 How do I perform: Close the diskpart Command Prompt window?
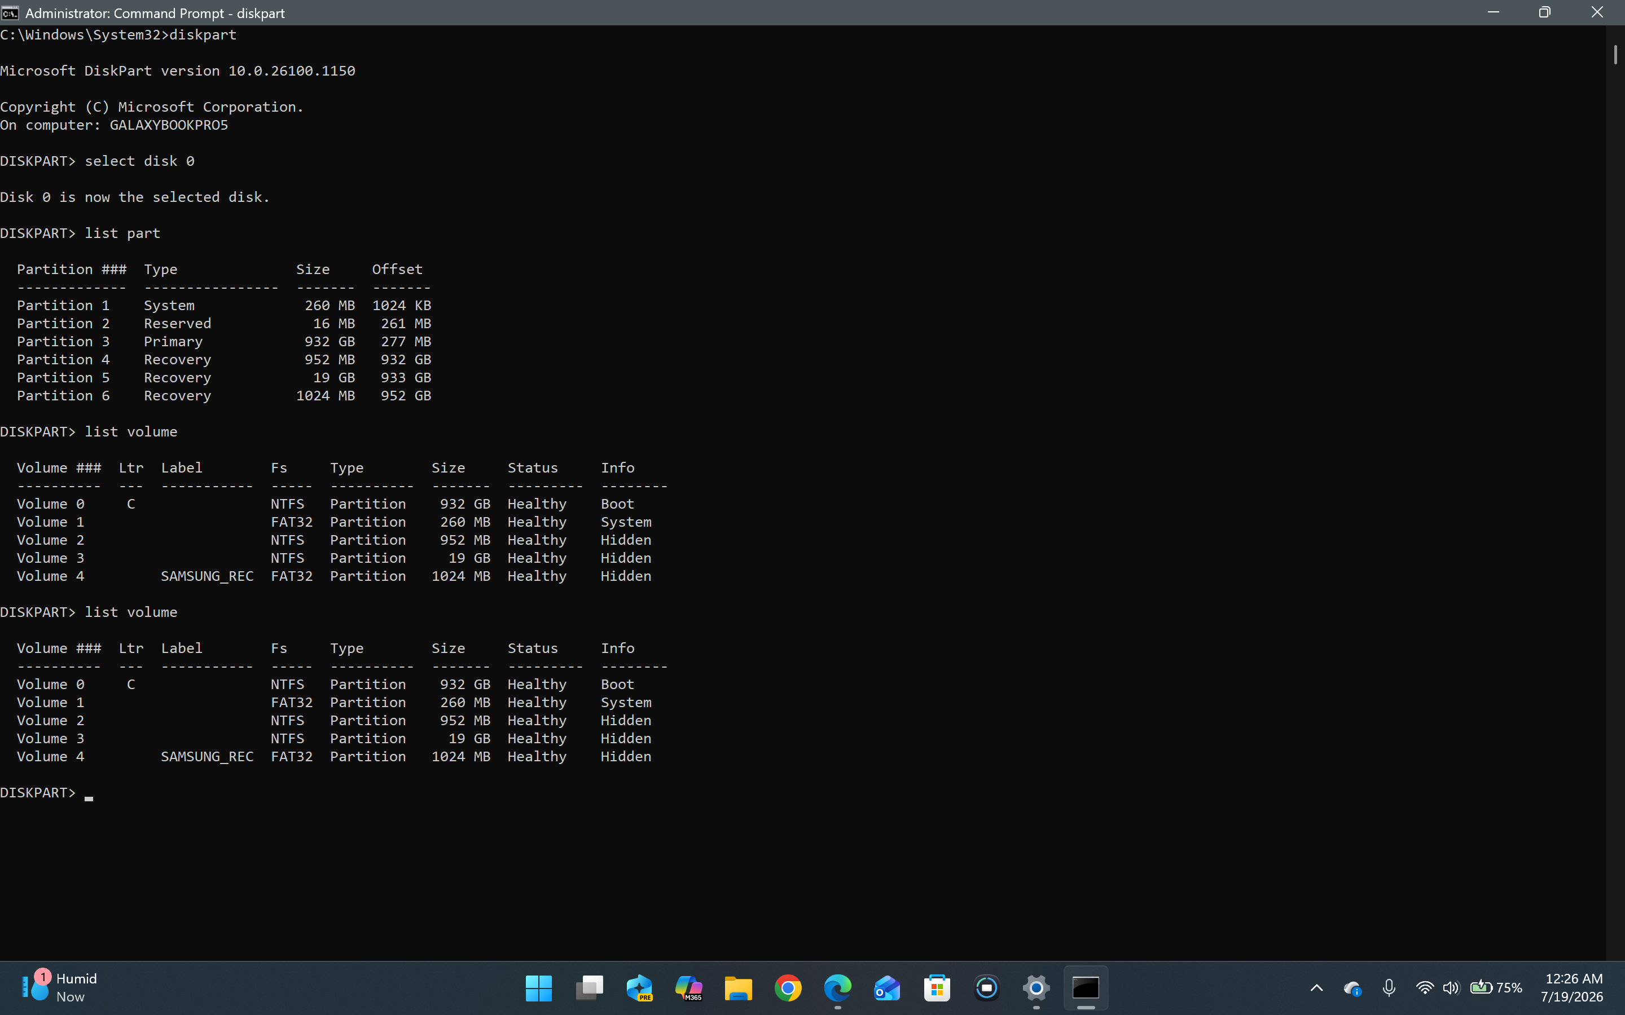coord(1597,12)
